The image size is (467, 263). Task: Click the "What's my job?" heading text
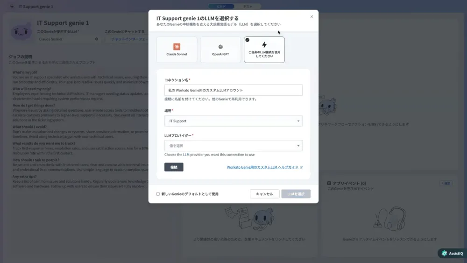coord(25,72)
